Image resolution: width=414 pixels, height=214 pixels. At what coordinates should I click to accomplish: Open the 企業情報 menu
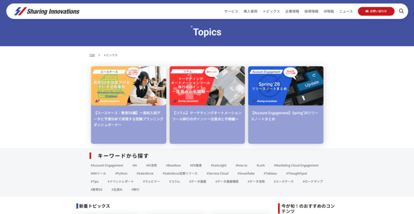coord(292,11)
